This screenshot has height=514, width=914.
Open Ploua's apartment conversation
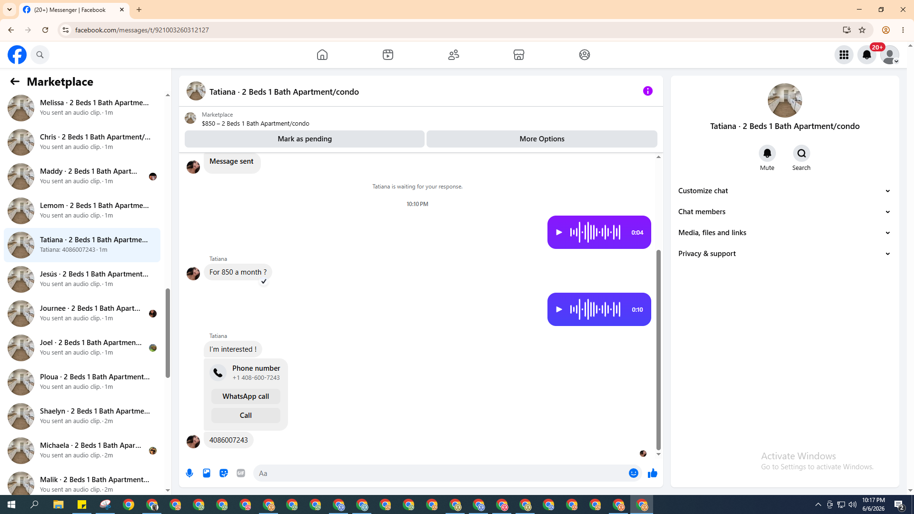(82, 382)
